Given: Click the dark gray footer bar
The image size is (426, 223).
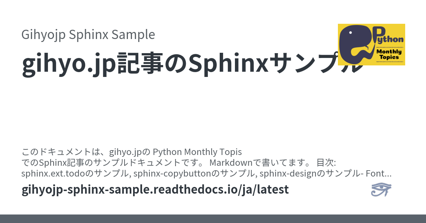Looking at the screenshot, I should coord(213,219).
